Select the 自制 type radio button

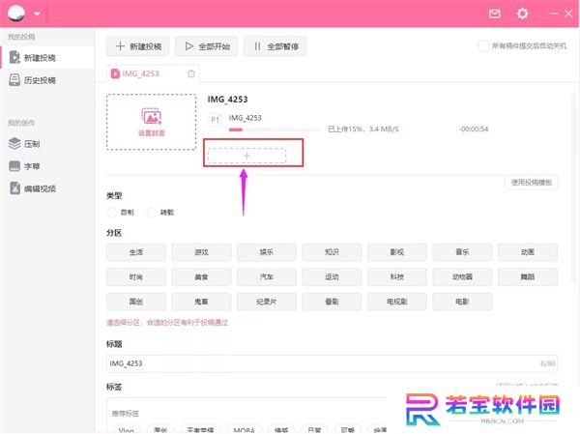(x=112, y=213)
